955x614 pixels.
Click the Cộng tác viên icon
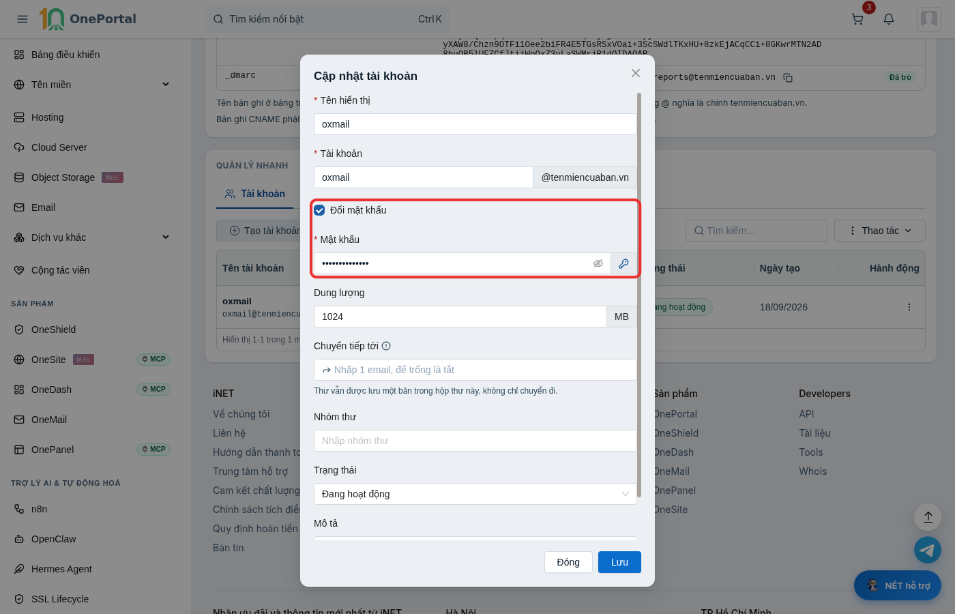tap(19, 270)
